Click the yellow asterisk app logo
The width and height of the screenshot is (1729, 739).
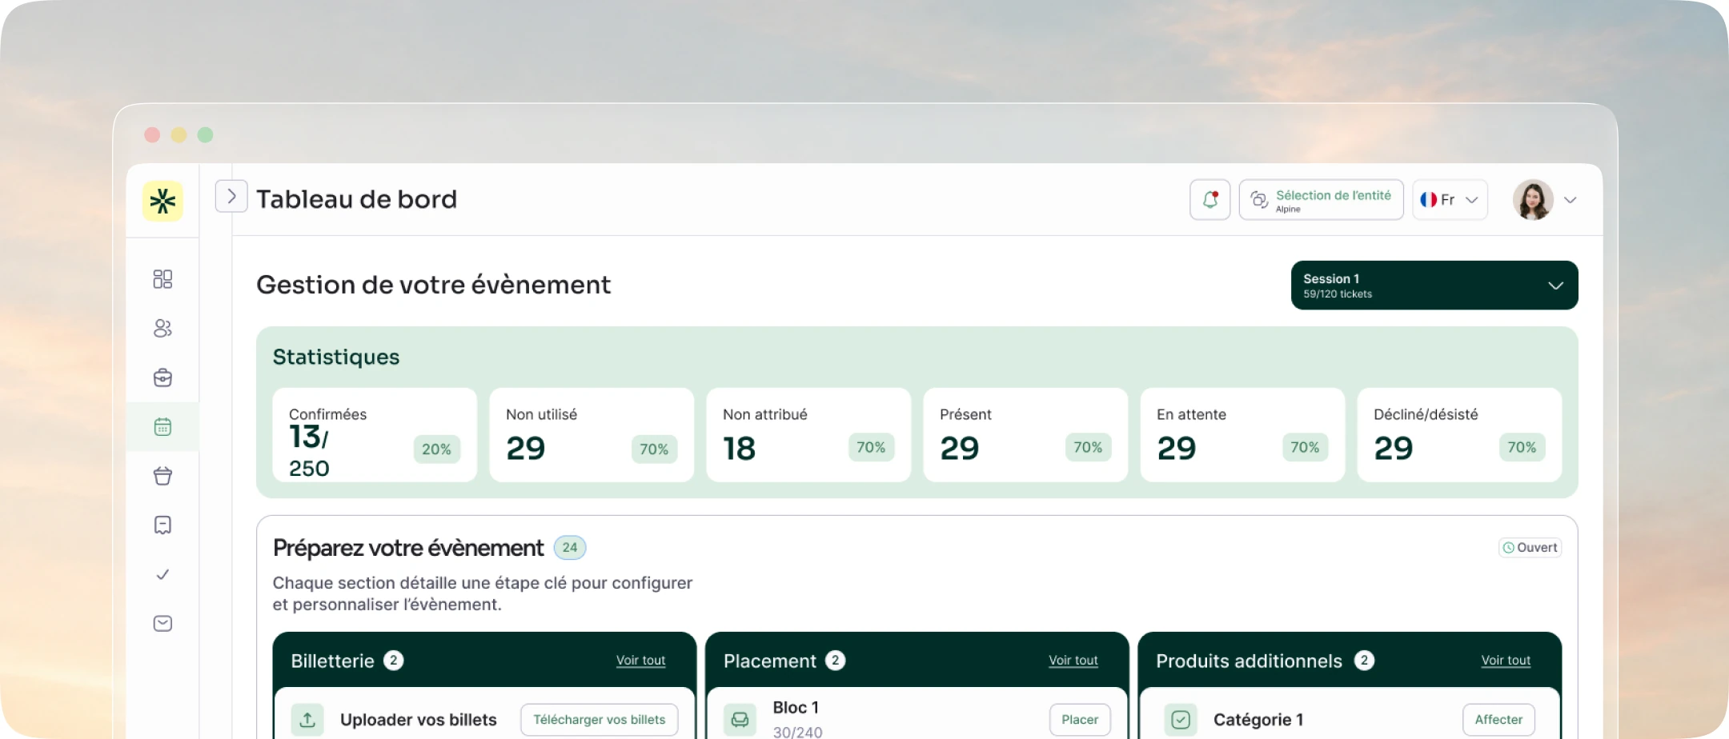(162, 201)
